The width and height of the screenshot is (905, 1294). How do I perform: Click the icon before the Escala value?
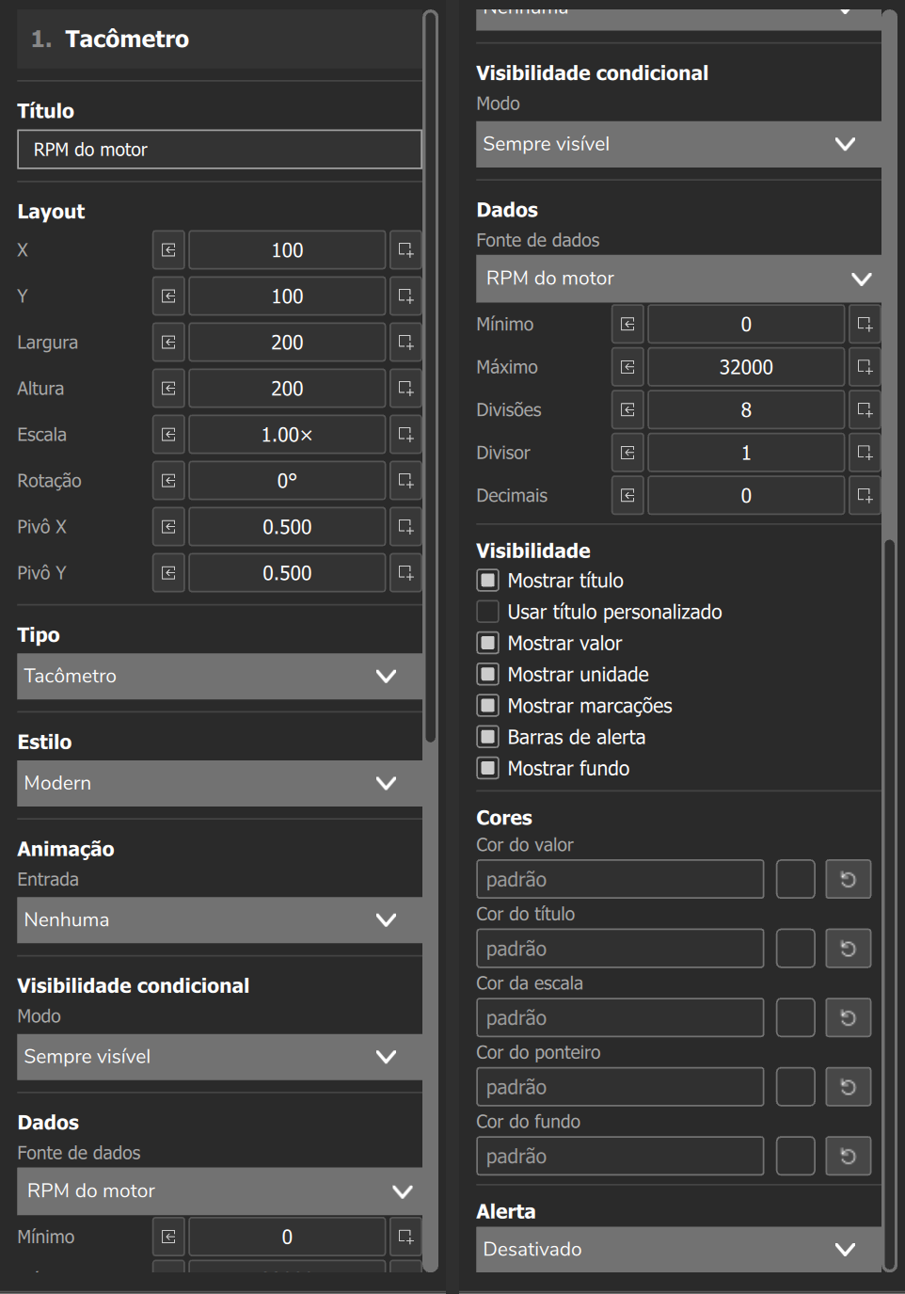(168, 435)
